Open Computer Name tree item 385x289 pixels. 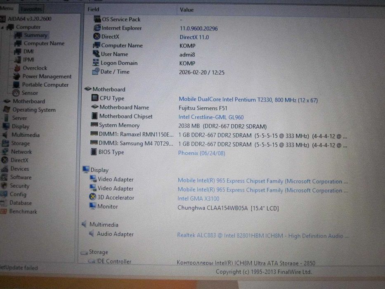(x=44, y=43)
